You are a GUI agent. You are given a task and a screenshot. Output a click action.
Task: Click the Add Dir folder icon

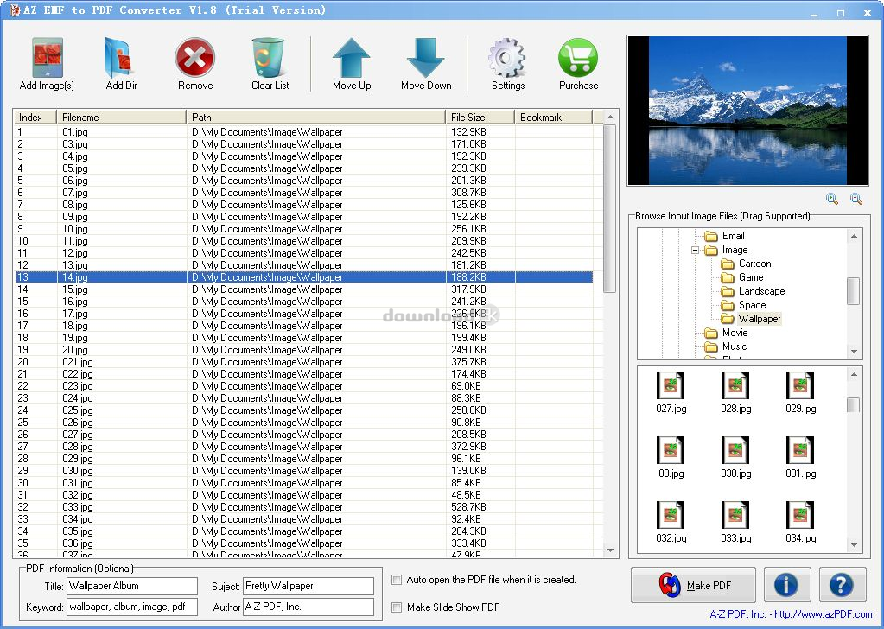click(x=120, y=58)
